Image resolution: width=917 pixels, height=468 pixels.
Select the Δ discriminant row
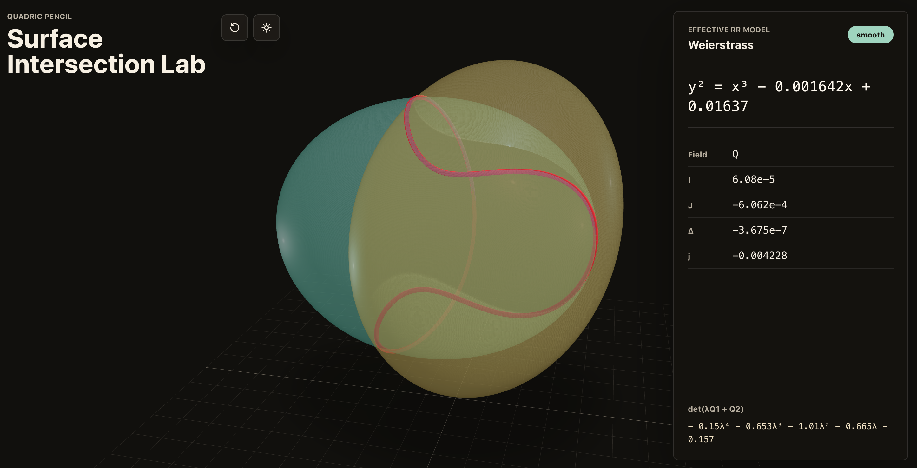pyautogui.click(x=758, y=230)
